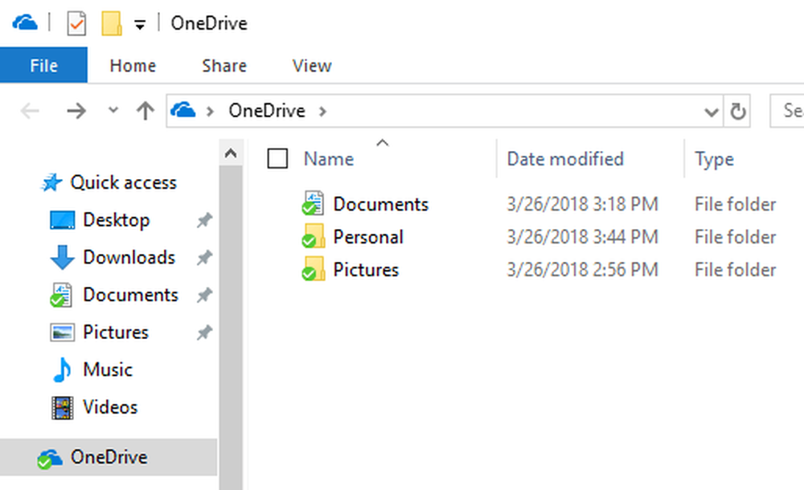Click File folder type in Pictures row
This screenshot has width=804, height=490.
(736, 270)
